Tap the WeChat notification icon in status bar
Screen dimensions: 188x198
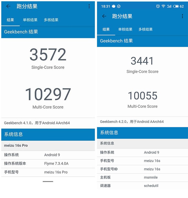(114, 6)
